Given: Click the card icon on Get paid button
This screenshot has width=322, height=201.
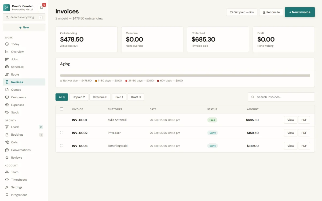Looking at the screenshot, I should [231, 12].
